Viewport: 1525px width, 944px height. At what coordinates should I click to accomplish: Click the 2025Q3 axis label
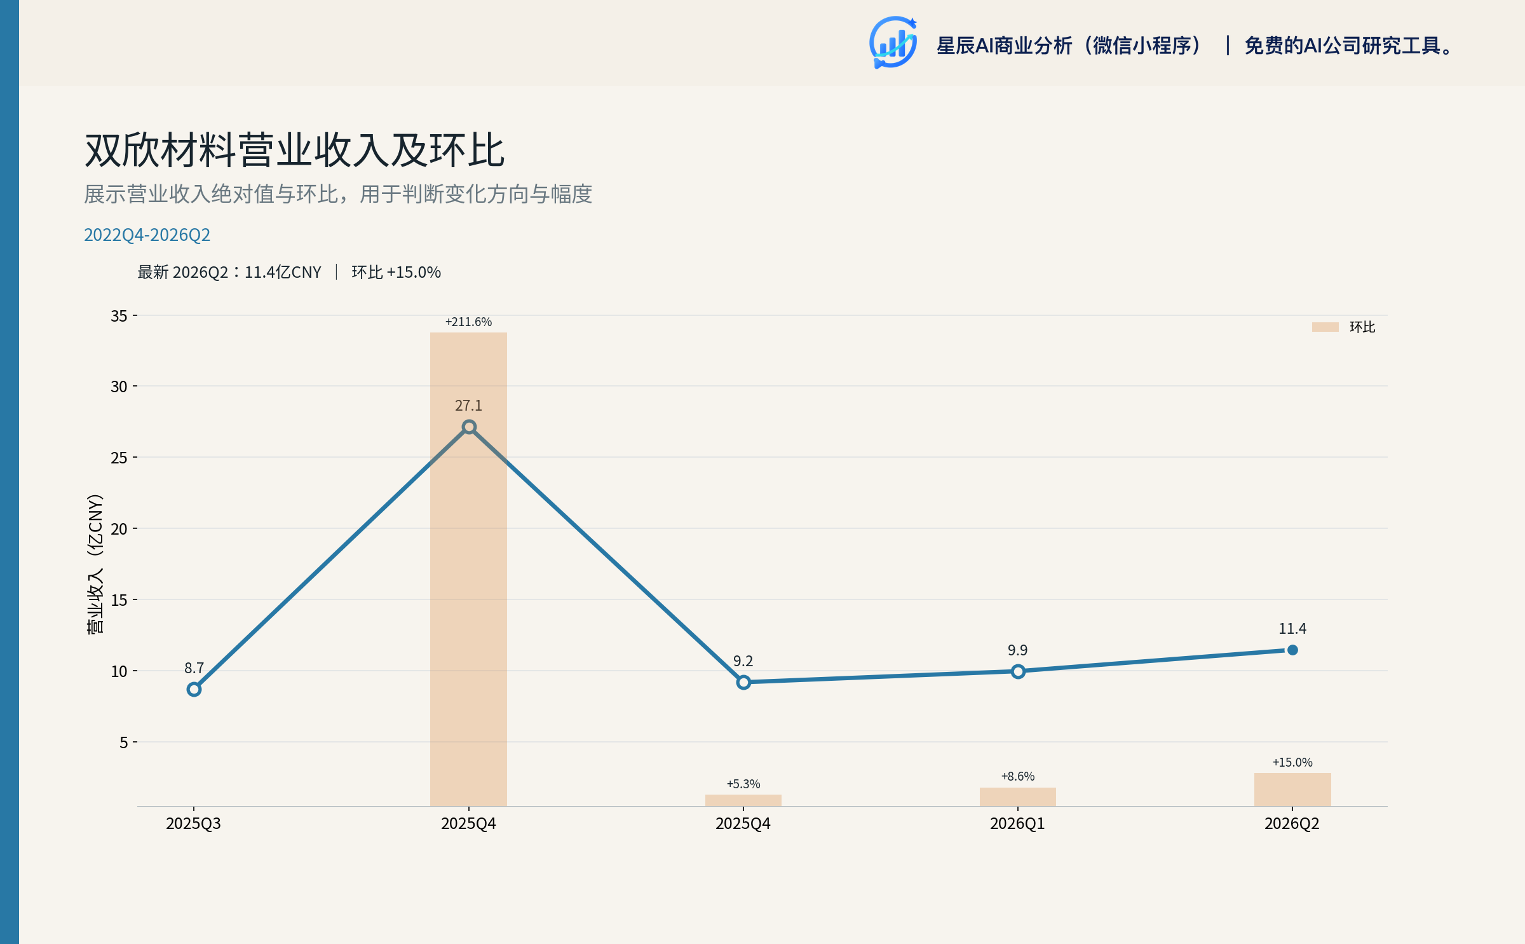click(x=193, y=824)
